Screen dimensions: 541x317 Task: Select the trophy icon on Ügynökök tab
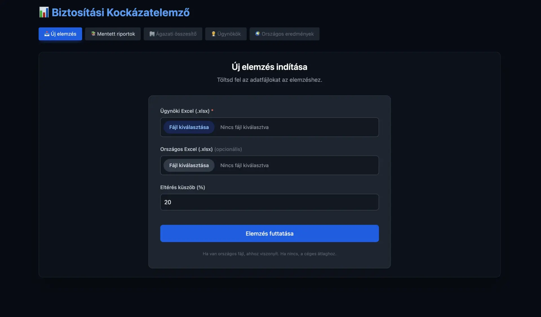[213, 33]
